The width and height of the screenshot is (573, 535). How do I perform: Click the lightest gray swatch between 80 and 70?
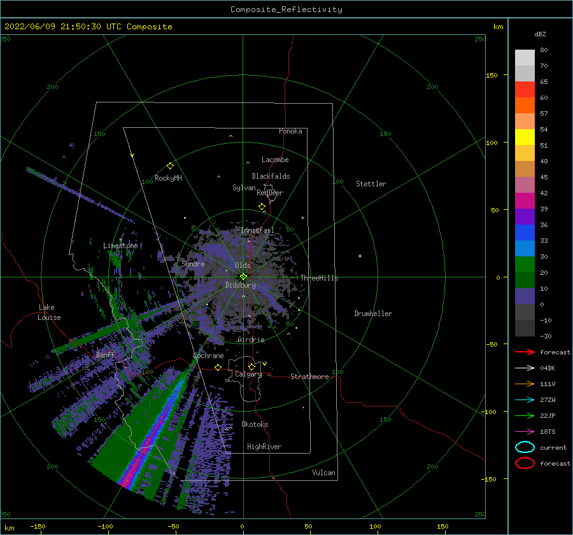(525, 58)
